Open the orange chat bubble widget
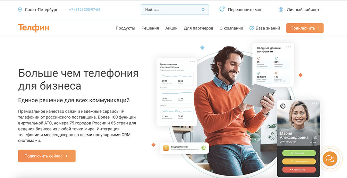This screenshot has height=178, width=347. tap(330, 159)
